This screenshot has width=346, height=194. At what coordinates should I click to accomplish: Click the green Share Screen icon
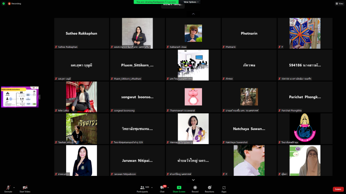click(179, 188)
